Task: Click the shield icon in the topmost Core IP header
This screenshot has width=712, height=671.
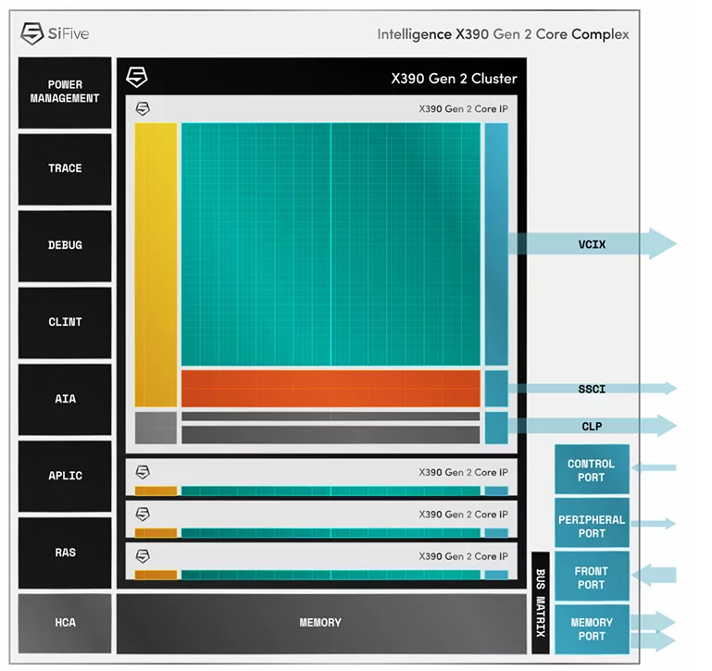Action: 143,108
